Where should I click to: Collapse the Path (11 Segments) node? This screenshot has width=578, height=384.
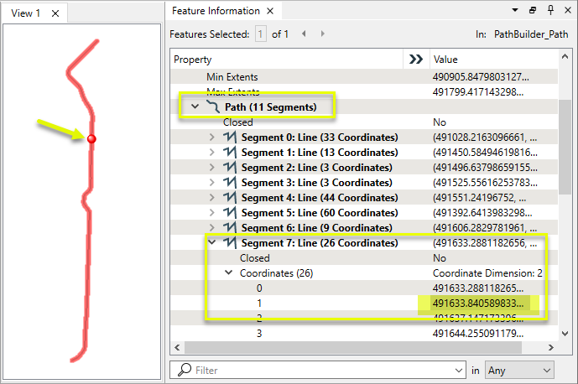195,107
